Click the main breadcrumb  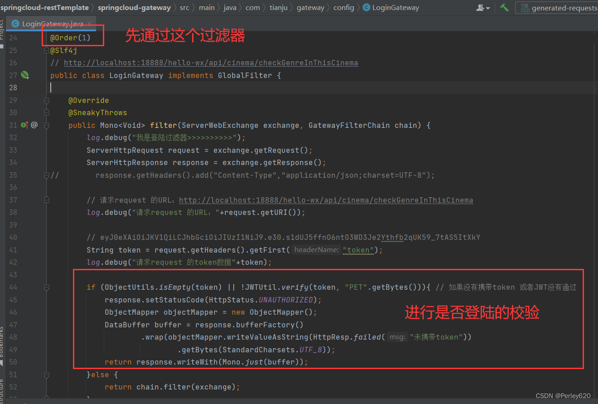tap(207, 8)
